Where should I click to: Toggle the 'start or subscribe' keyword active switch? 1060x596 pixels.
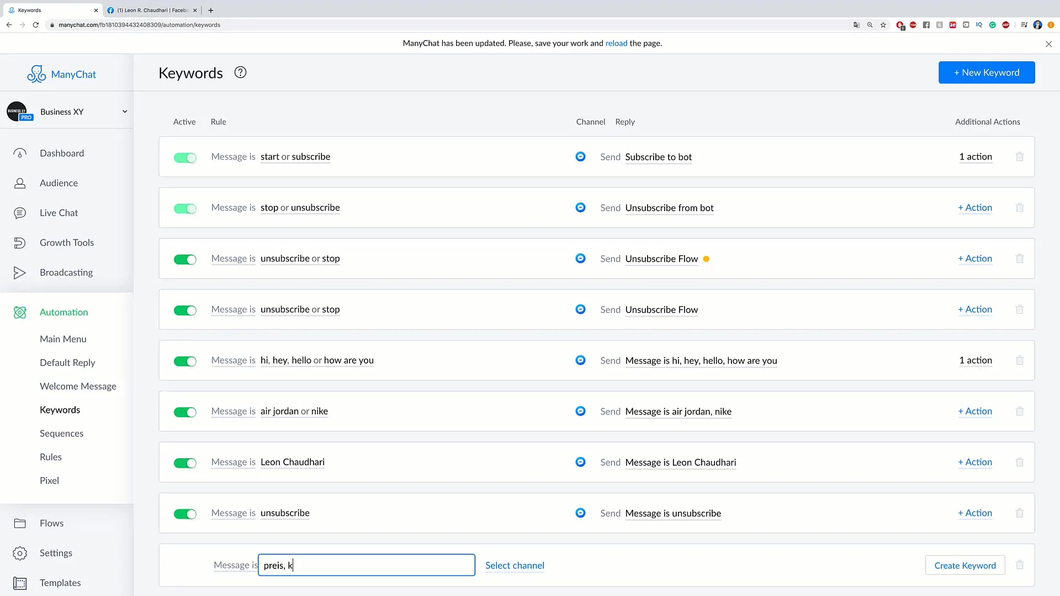pos(185,158)
